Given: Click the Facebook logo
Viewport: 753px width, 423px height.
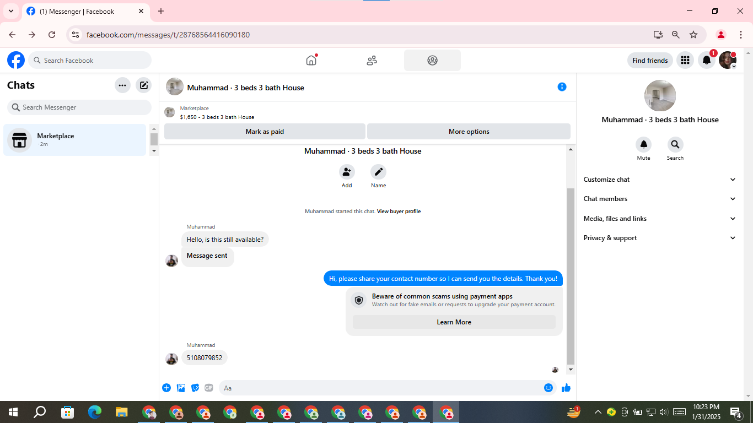Looking at the screenshot, I should pos(16,60).
